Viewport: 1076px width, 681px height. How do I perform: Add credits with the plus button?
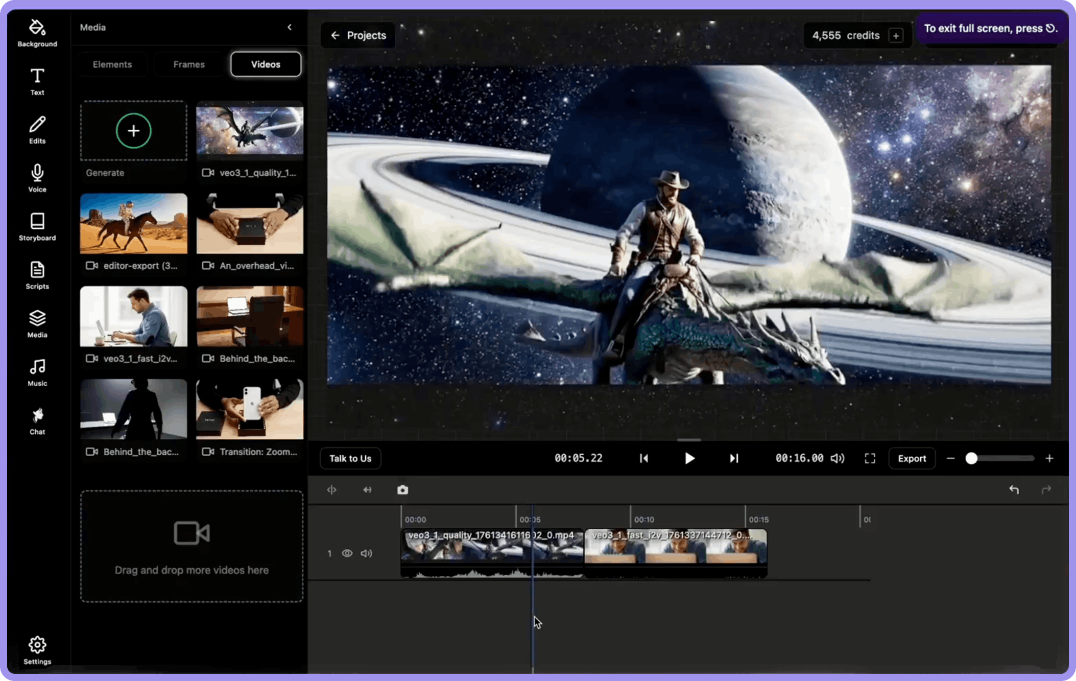pyautogui.click(x=896, y=36)
